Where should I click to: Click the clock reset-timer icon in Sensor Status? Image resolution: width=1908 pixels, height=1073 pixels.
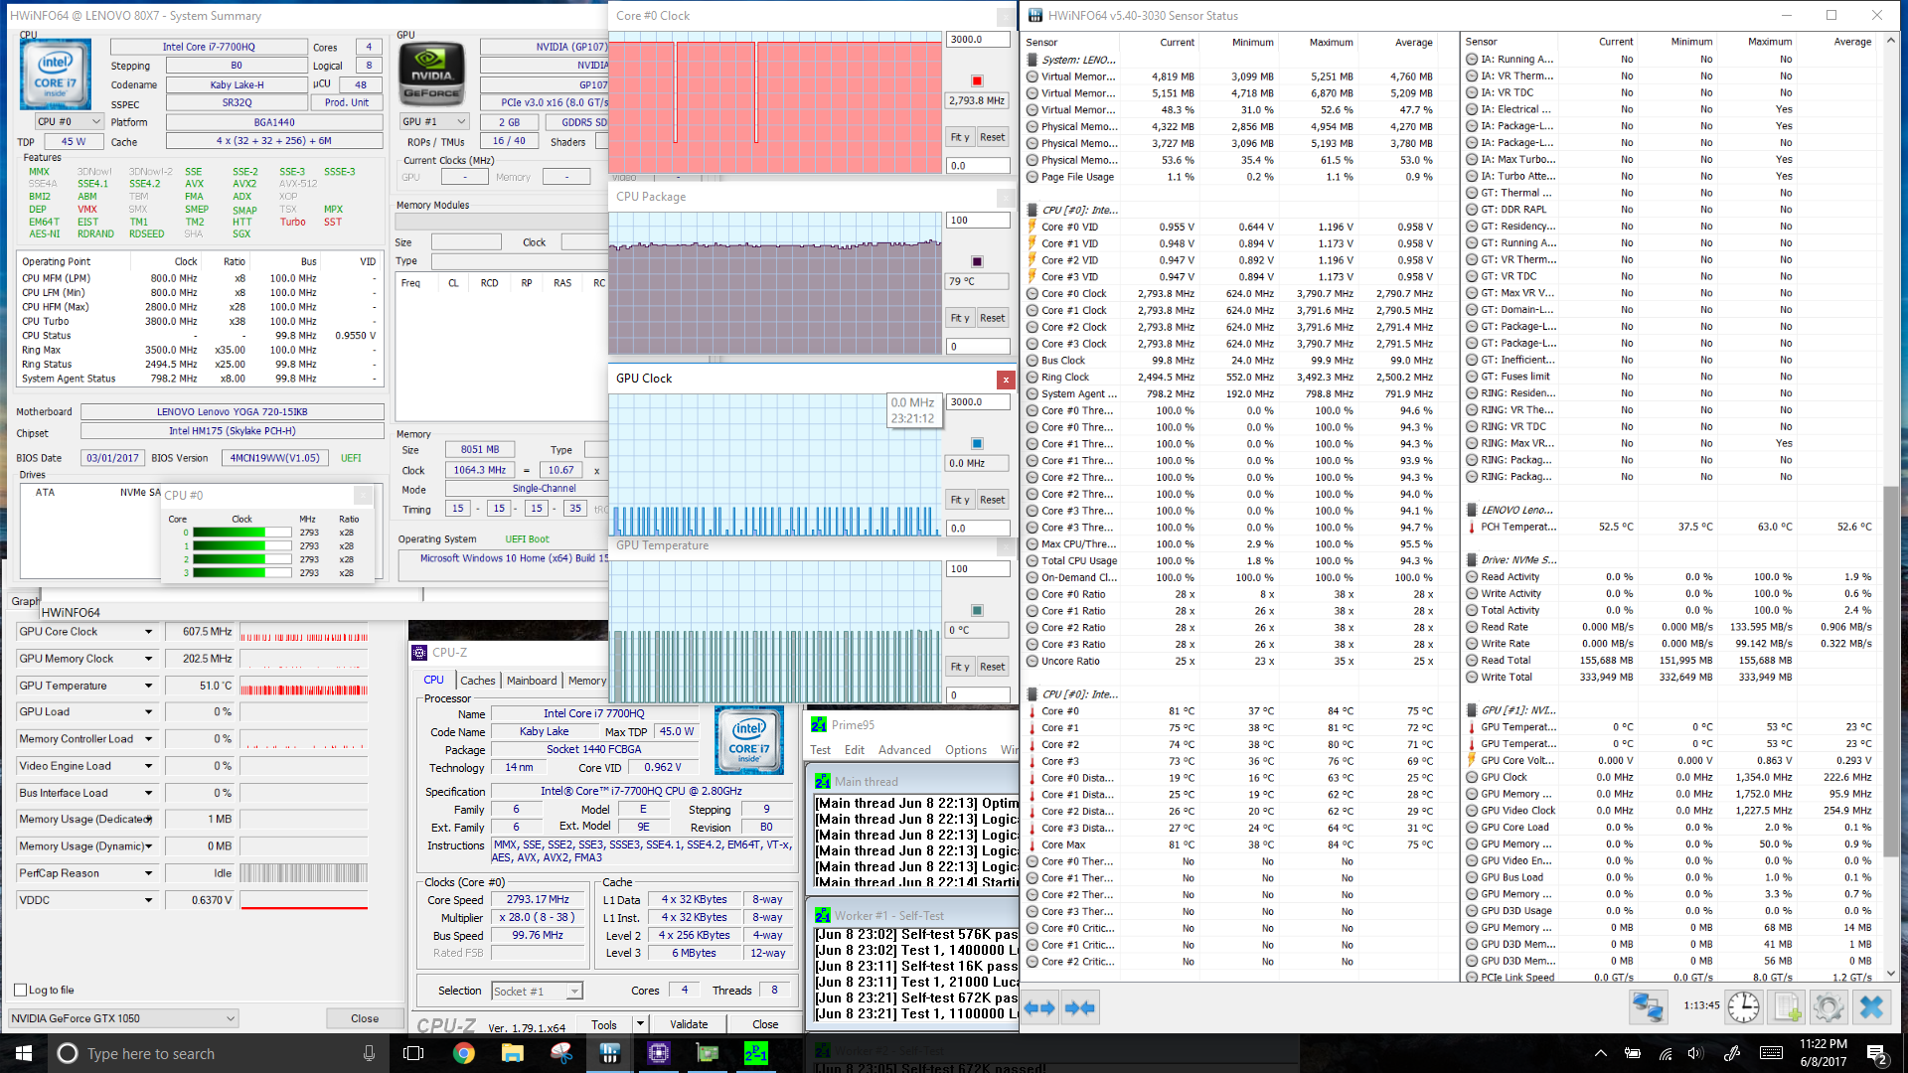click(1743, 1007)
